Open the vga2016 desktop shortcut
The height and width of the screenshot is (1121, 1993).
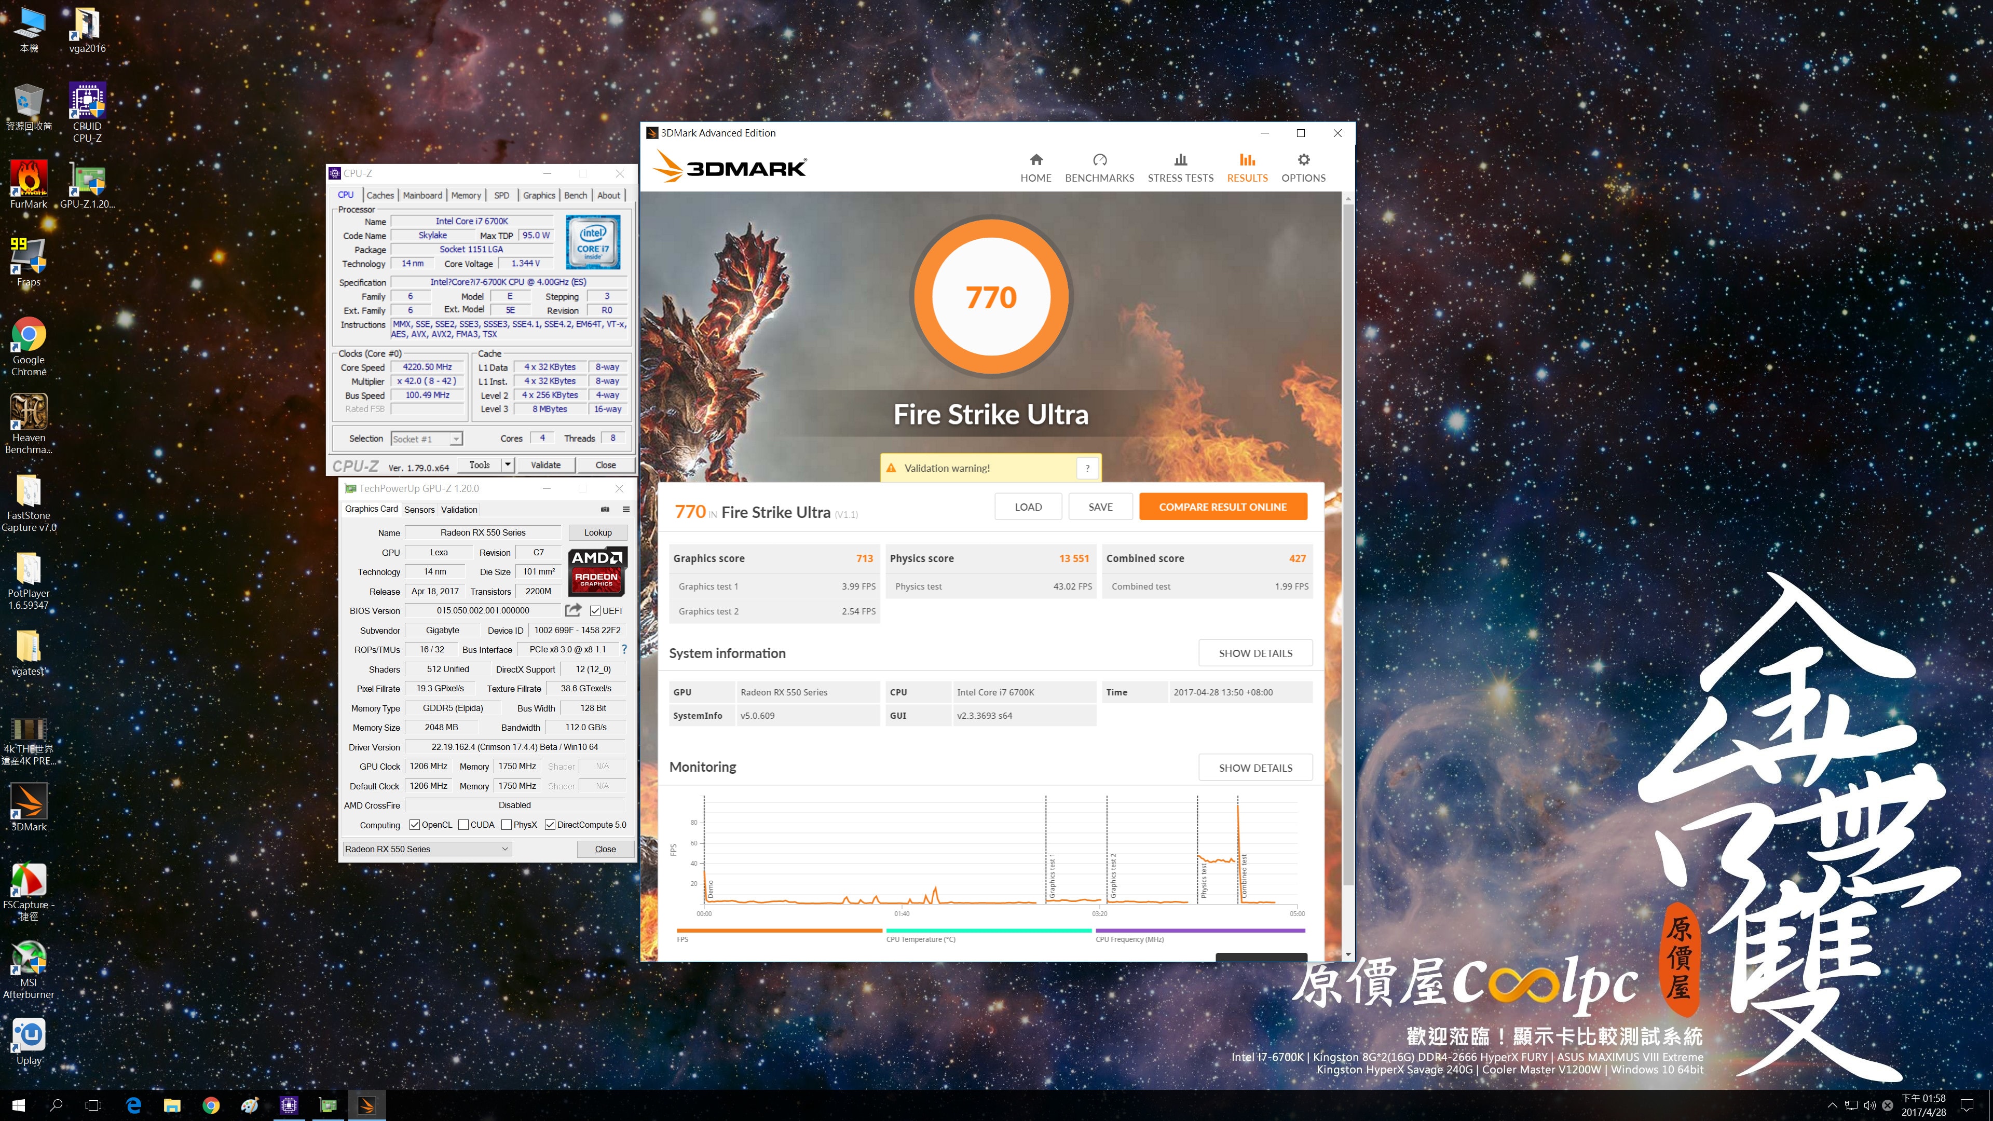(87, 30)
